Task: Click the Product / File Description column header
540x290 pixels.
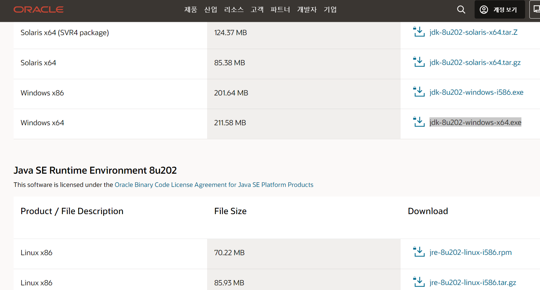Action: [x=72, y=211]
